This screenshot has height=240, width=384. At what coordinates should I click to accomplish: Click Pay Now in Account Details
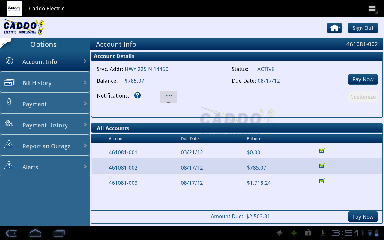coord(363,79)
